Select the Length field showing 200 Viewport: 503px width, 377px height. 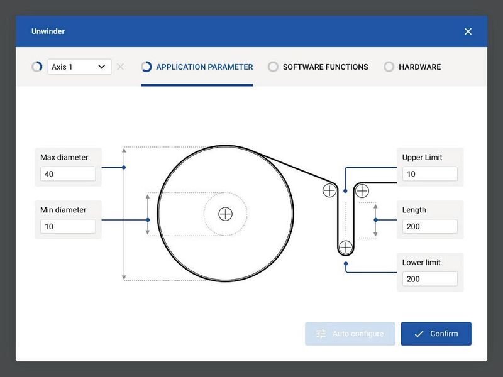(x=430, y=226)
